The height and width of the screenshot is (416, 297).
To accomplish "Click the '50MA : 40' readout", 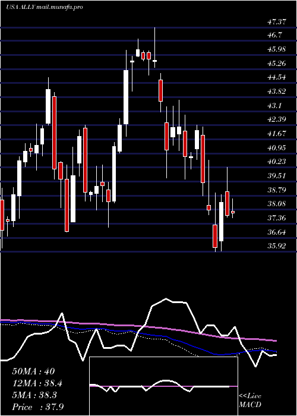I will tap(33, 371).
